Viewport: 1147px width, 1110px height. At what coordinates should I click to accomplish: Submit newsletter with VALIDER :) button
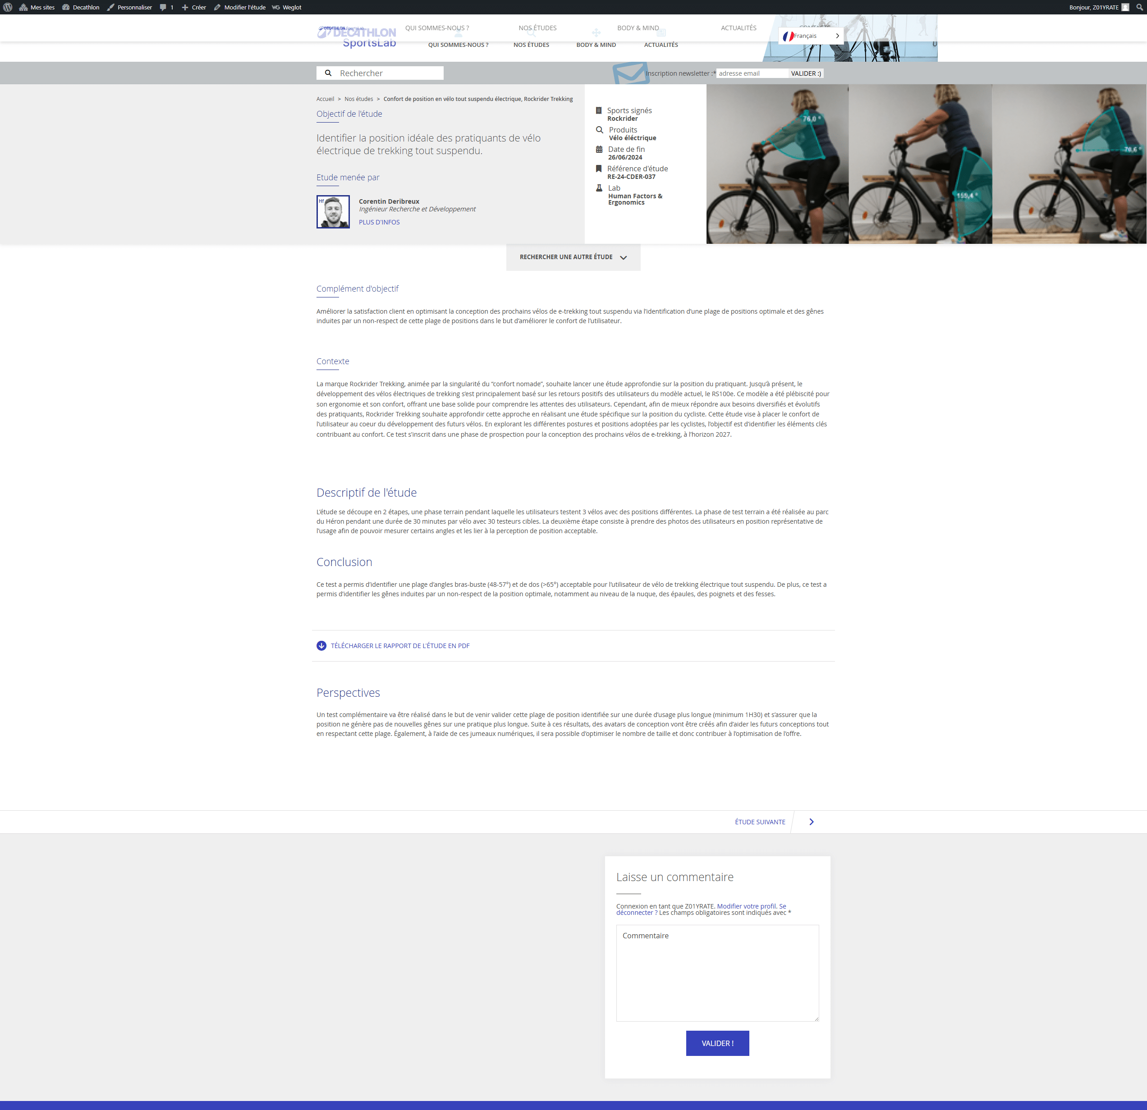(806, 73)
